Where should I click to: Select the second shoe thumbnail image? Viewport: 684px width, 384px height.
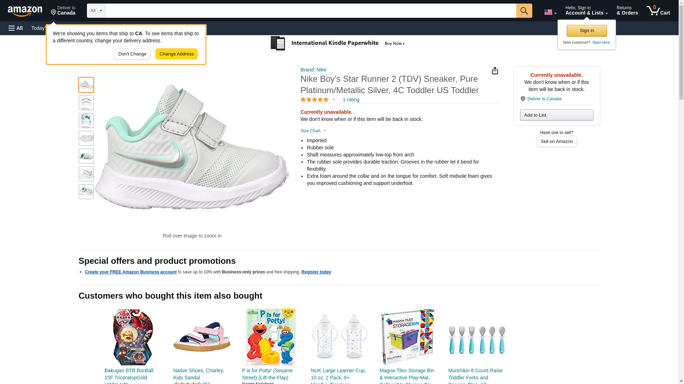(x=86, y=103)
